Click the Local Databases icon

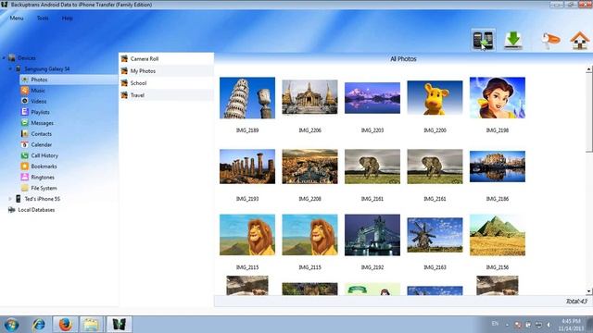point(12,210)
